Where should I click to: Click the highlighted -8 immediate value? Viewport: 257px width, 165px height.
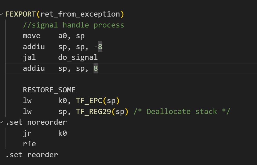point(98,47)
